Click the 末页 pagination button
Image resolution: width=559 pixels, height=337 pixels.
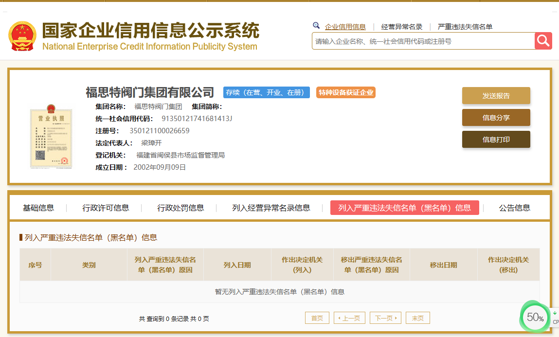(x=418, y=318)
